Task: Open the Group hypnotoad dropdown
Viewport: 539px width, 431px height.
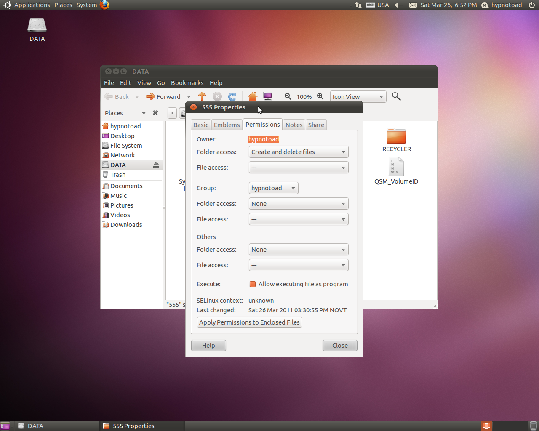Action: pyautogui.click(x=273, y=188)
